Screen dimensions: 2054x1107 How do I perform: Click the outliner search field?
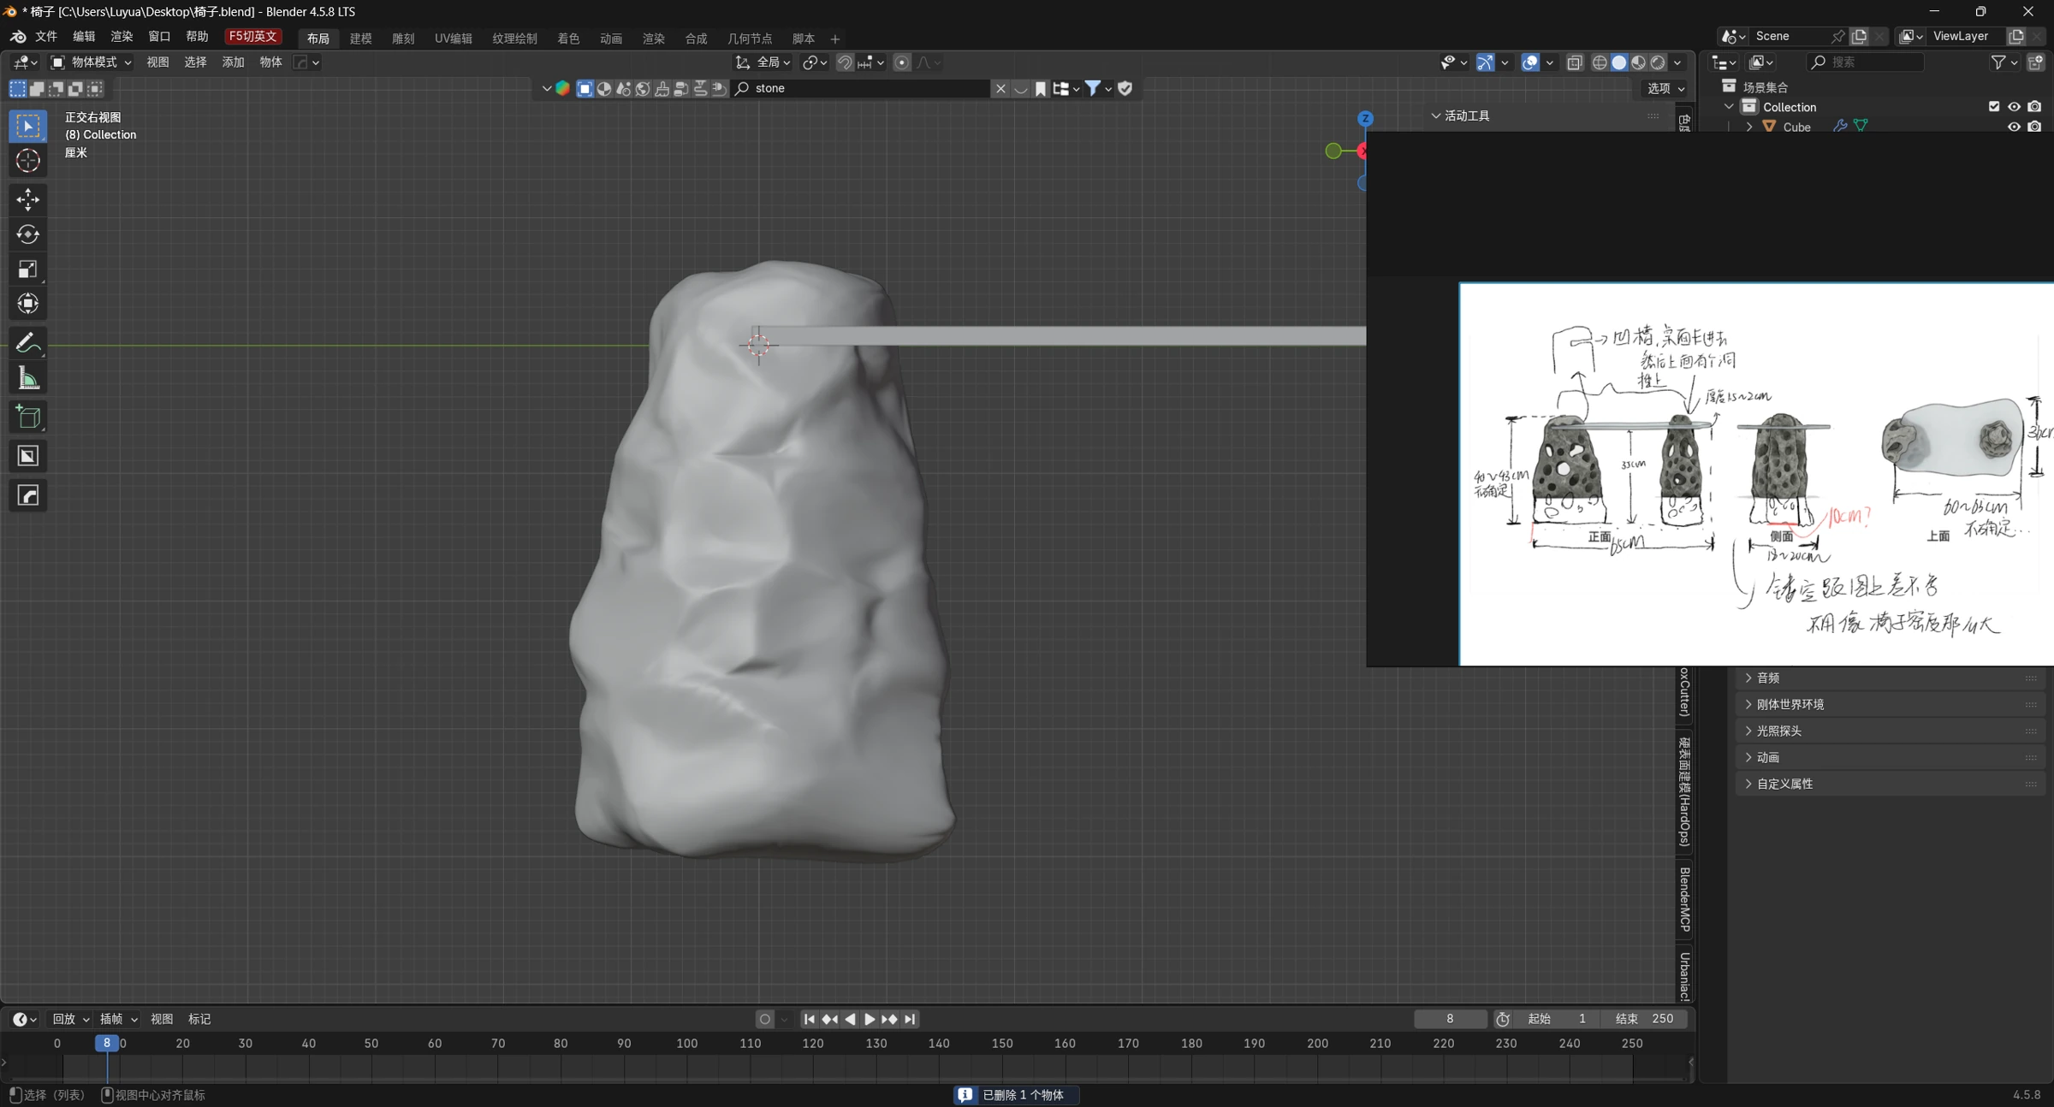pyautogui.click(x=1866, y=62)
